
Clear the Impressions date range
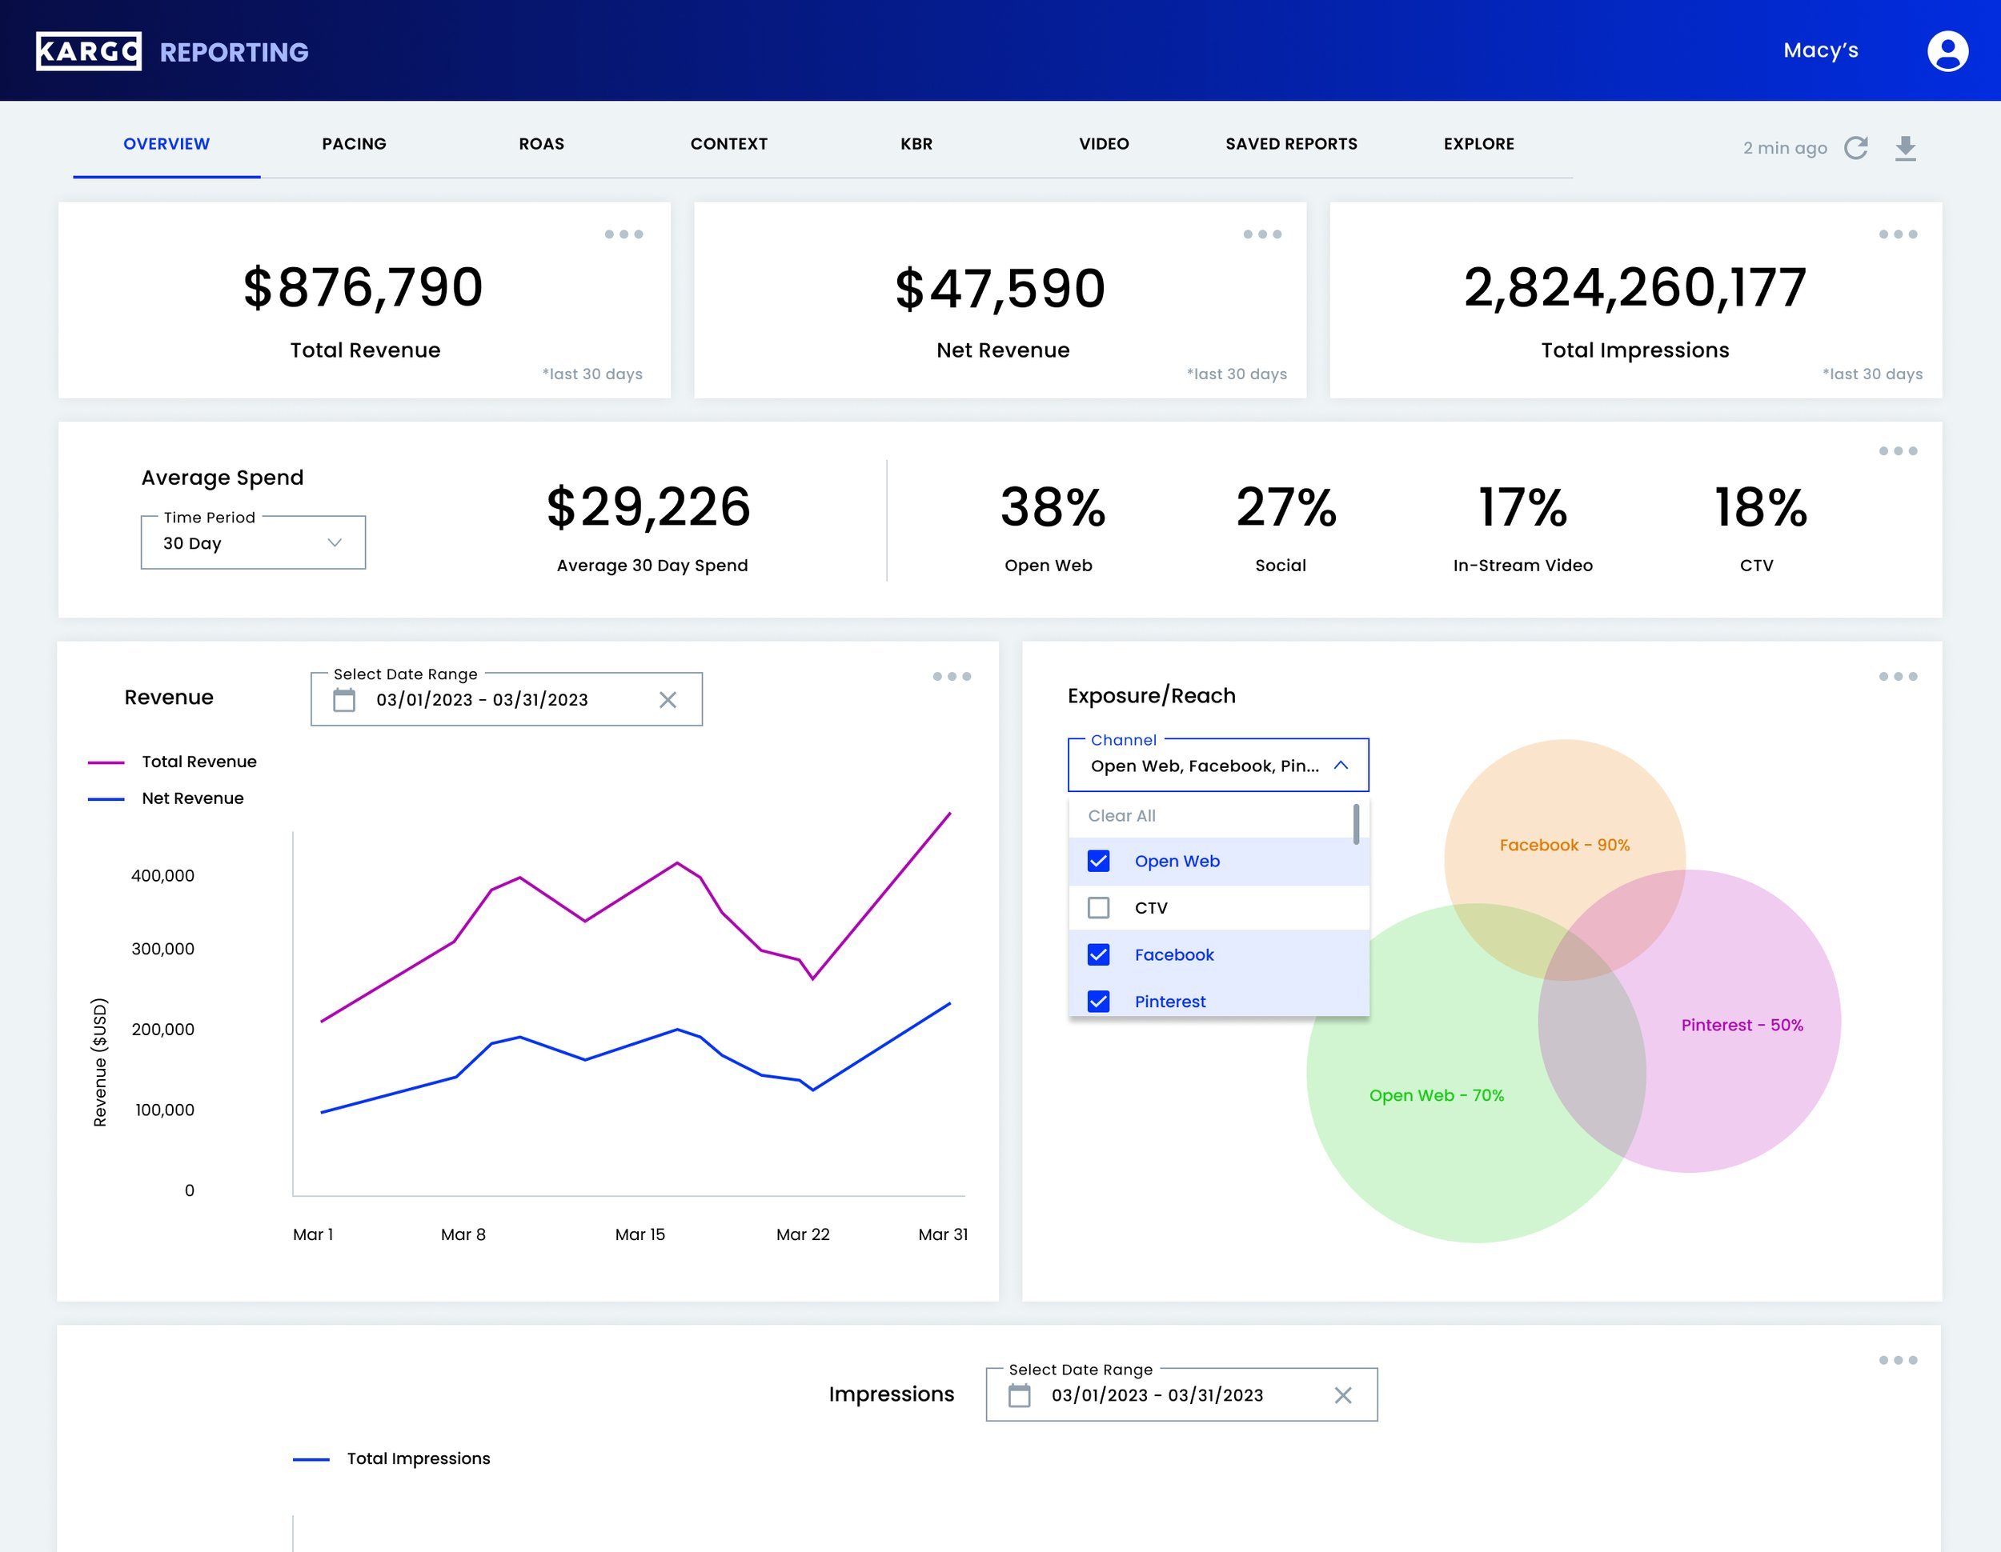click(x=1343, y=1395)
